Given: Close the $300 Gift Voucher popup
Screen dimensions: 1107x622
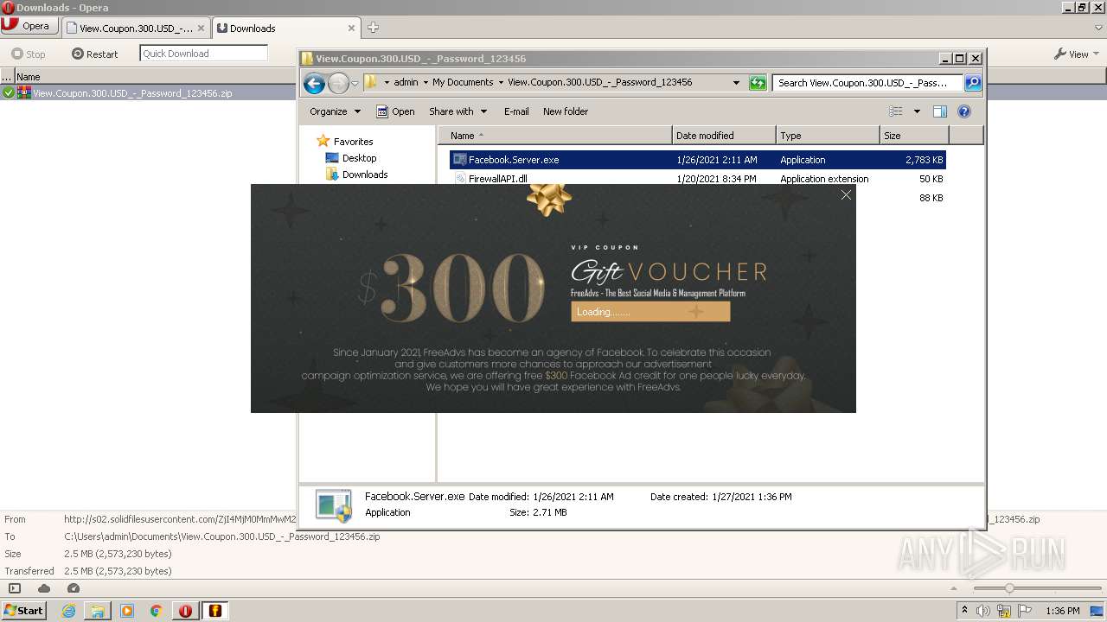Looking at the screenshot, I should [846, 195].
